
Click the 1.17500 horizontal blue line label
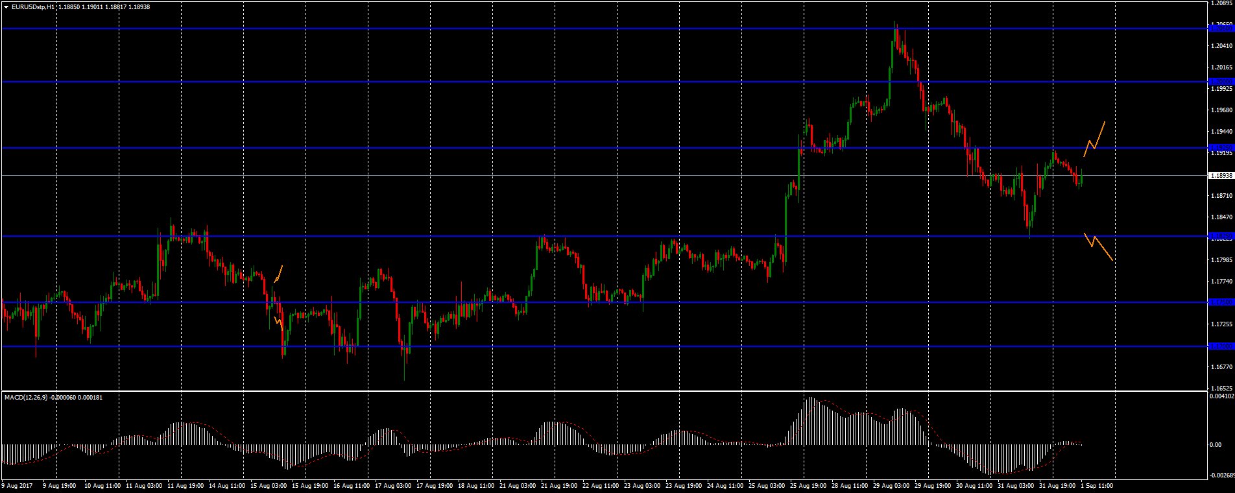[x=1221, y=302]
